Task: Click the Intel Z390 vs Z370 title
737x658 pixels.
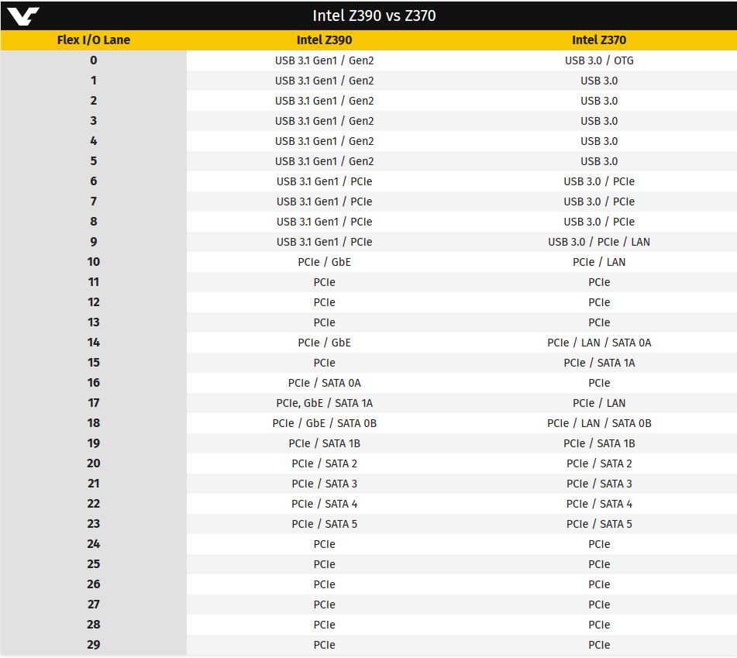Action: (x=374, y=16)
